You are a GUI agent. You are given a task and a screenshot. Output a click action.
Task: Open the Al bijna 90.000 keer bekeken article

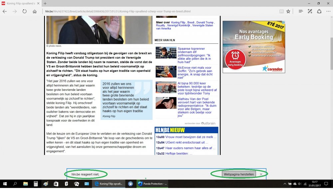pos(197,88)
